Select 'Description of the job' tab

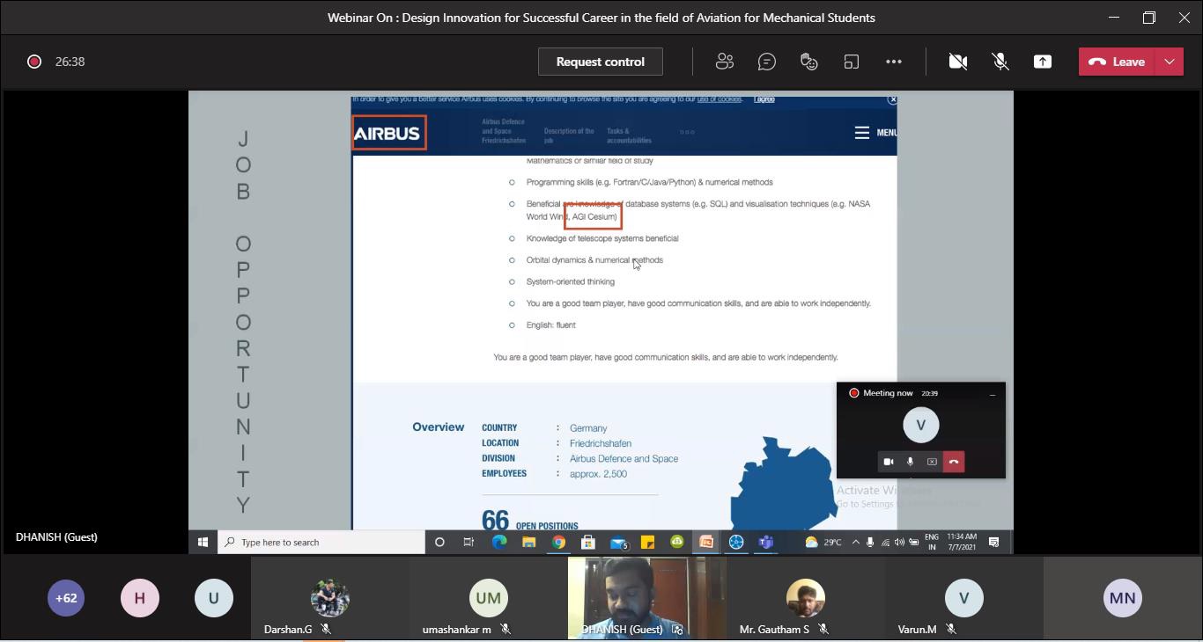[569, 135]
